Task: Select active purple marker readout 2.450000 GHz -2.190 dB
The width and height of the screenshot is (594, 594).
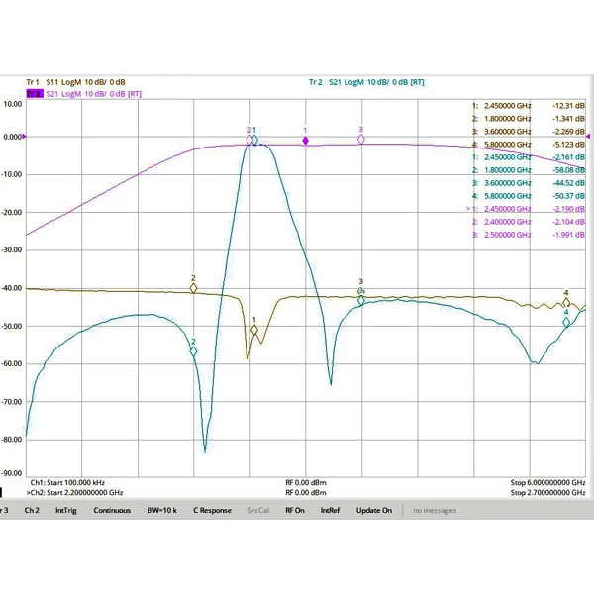Action: (526, 209)
